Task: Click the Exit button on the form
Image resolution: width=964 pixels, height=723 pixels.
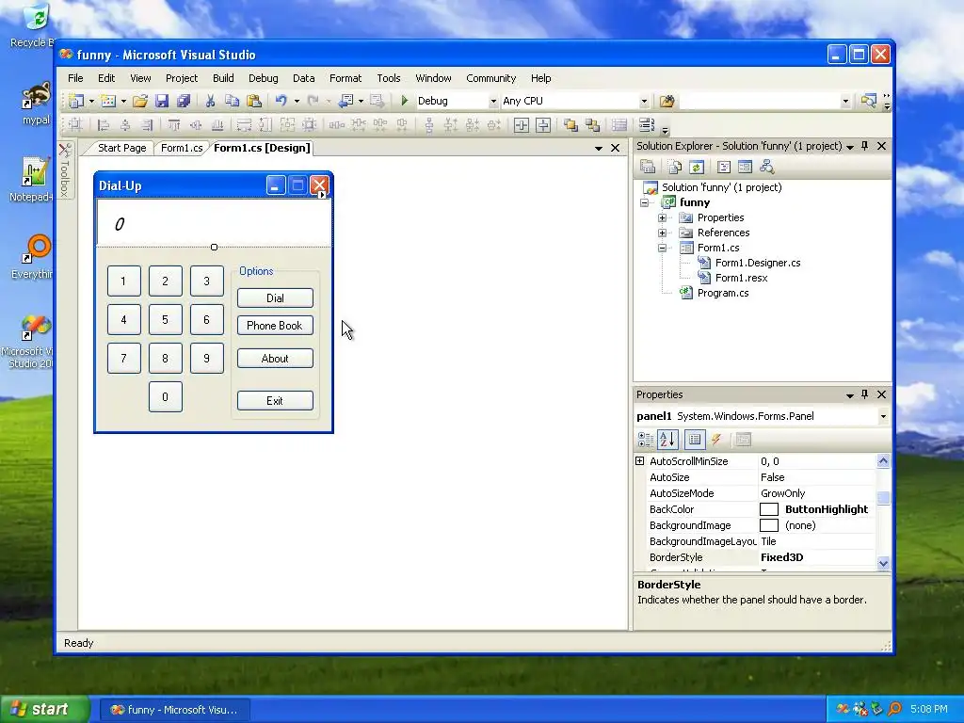Action: [x=276, y=401]
